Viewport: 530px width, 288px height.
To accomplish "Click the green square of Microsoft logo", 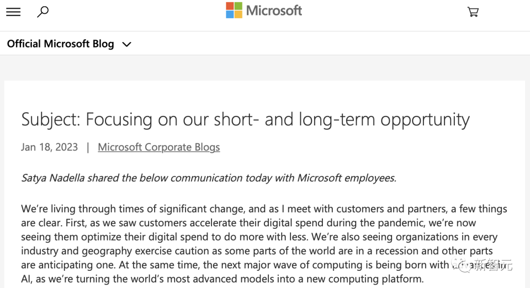I will pos(238,6).
